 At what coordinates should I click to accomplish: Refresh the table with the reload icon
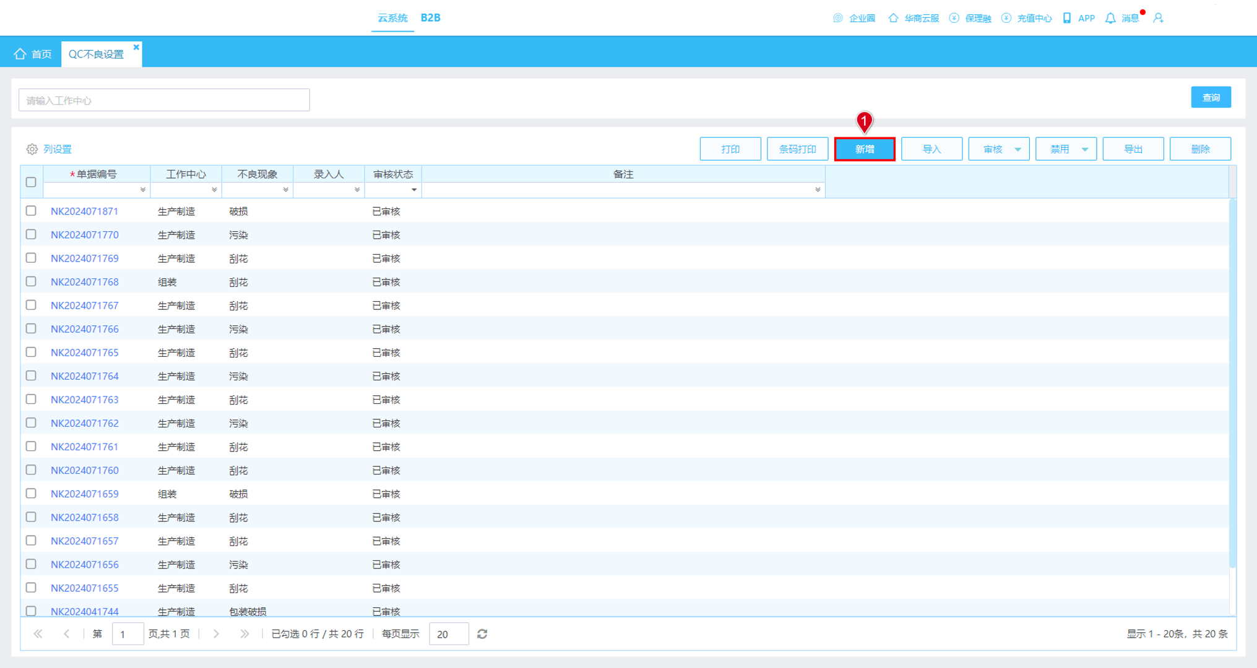click(483, 634)
